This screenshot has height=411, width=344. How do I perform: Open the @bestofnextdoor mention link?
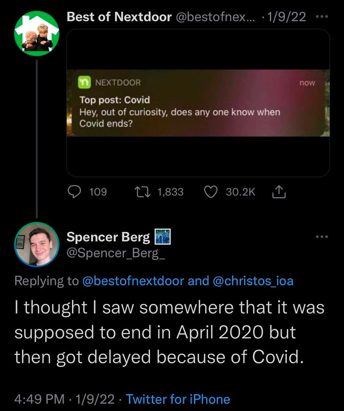coord(133,281)
